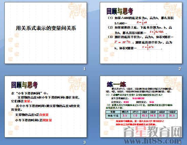Select the slide 1 title slide thumbnail

46,33
